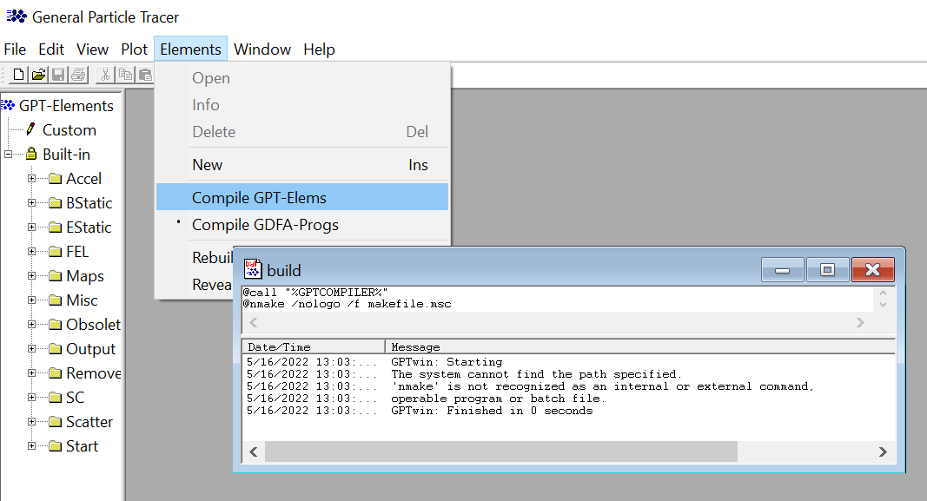Click the Date/Time column header
927x501 pixels.
tap(314, 346)
